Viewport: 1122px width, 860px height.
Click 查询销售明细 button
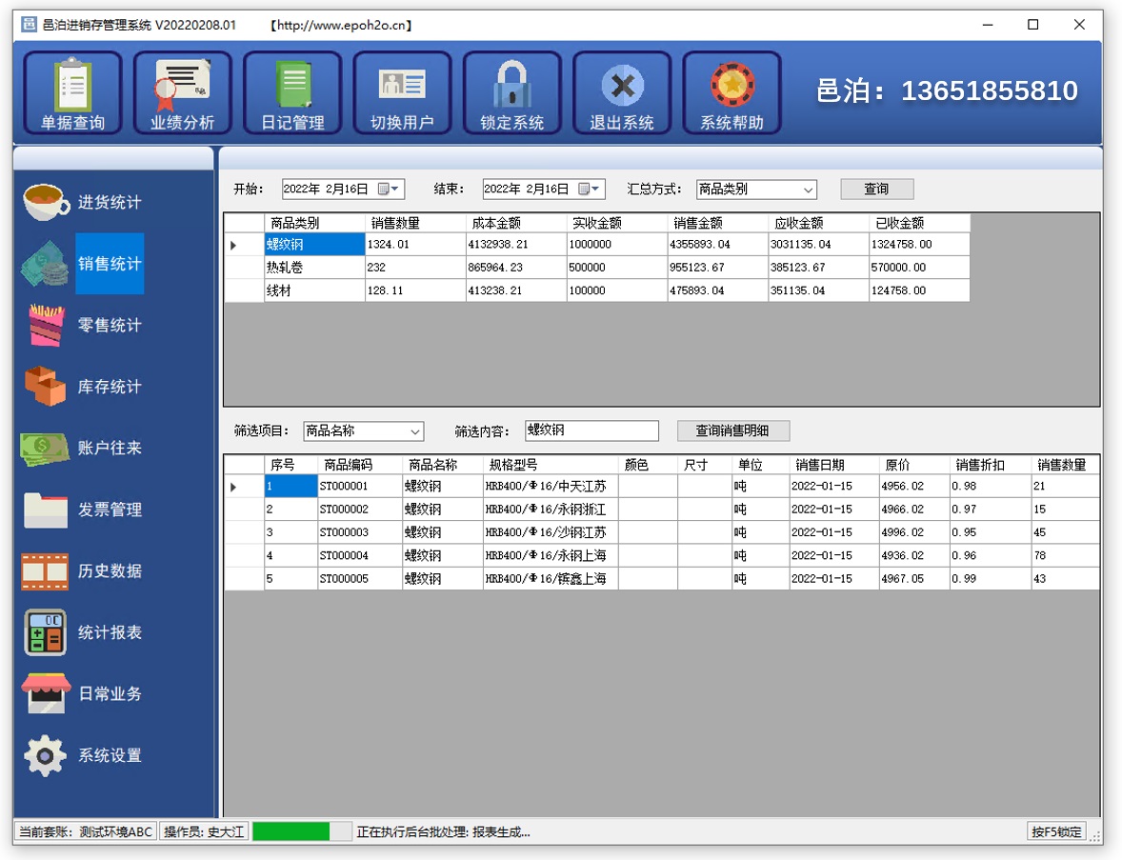pos(731,430)
